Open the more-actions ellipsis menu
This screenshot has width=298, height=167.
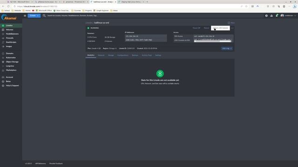[232, 28]
